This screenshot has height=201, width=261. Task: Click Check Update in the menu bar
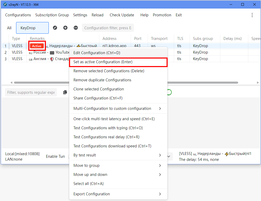tap(122, 15)
